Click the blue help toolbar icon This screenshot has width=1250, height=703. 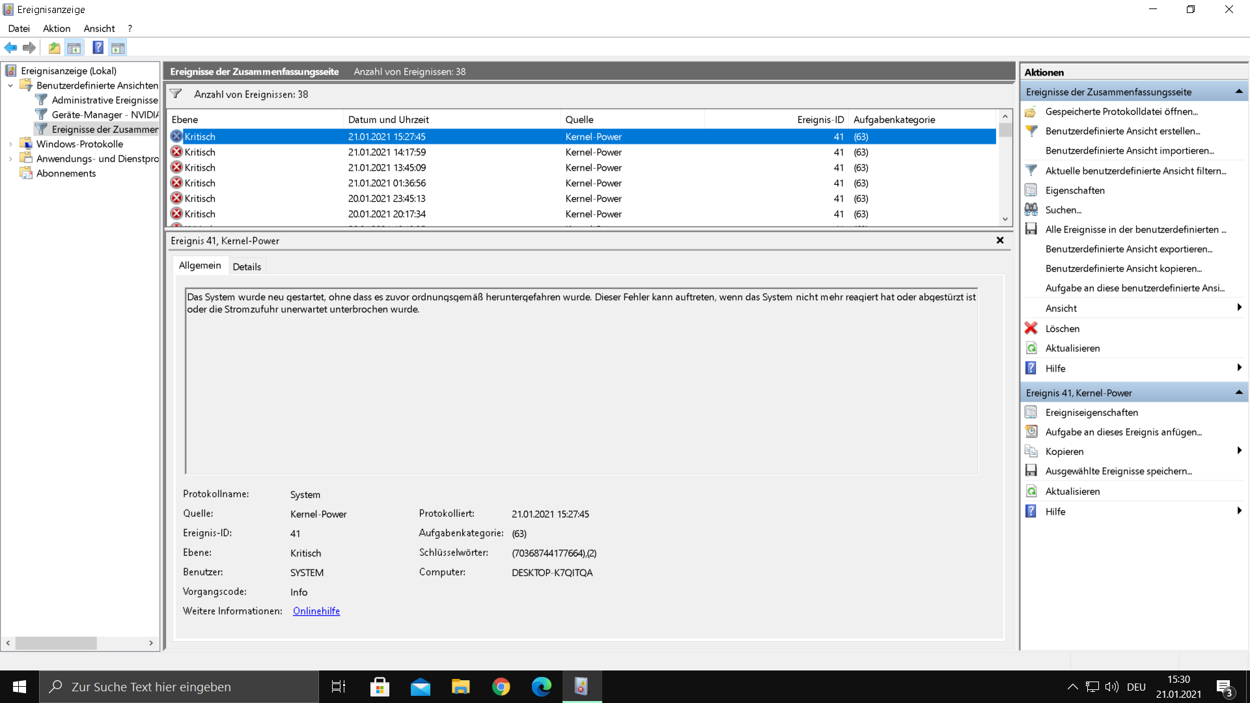click(x=98, y=48)
